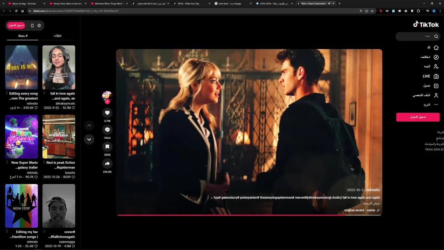Click the 349.4K likes heart on retmsto card
Viewport: 444px width, 250px height.
(36, 108)
